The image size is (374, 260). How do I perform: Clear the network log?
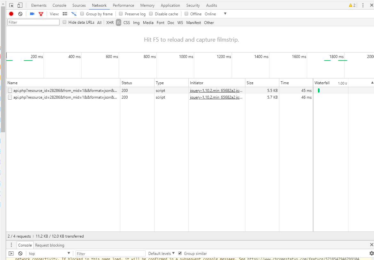(20, 14)
